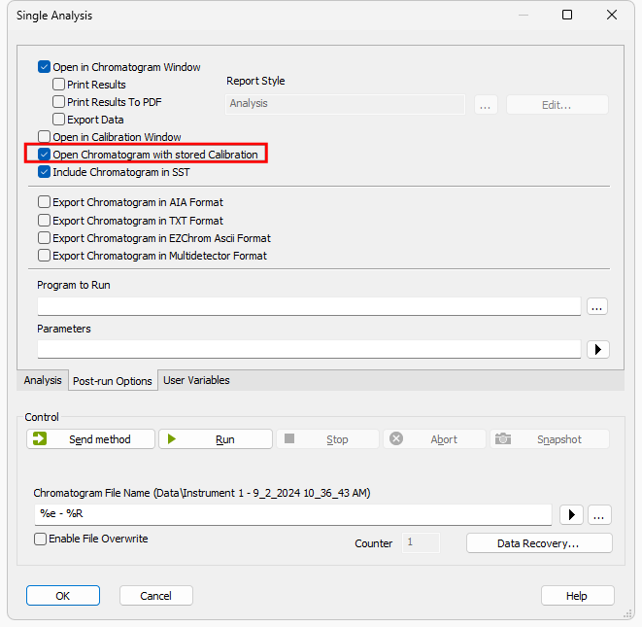Enable Export Chromatogram in AIA Format
The height and width of the screenshot is (627, 642).
tap(45, 202)
